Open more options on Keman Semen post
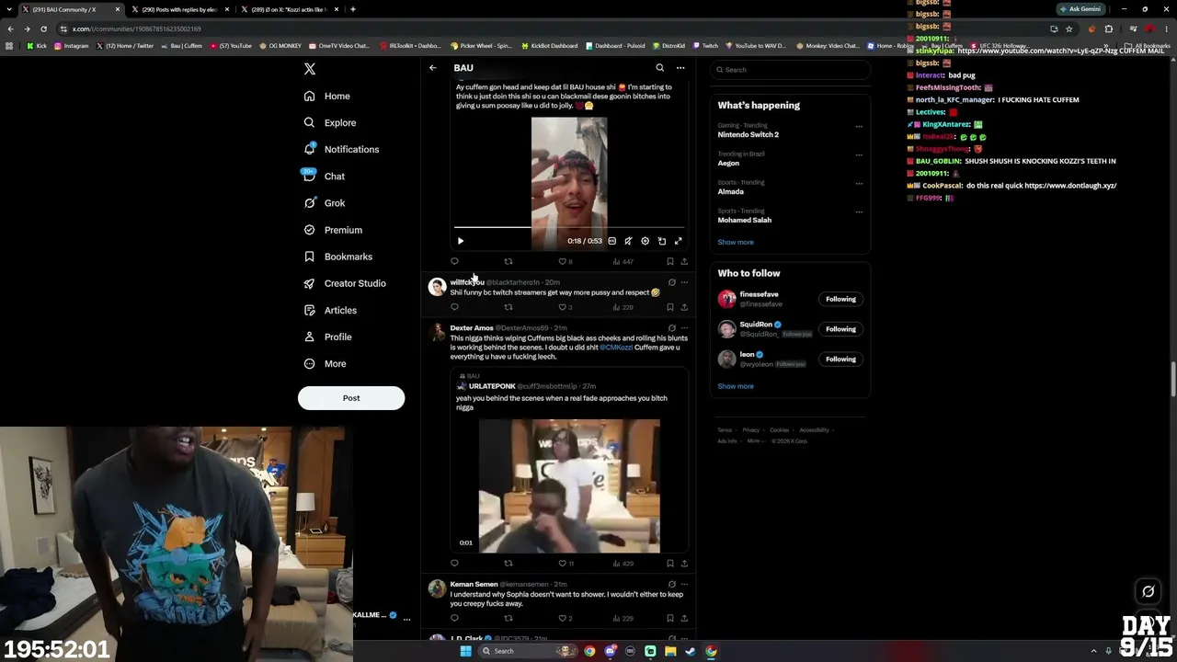The width and height of the screenshot is (1177, 662). tap(684, 584)
